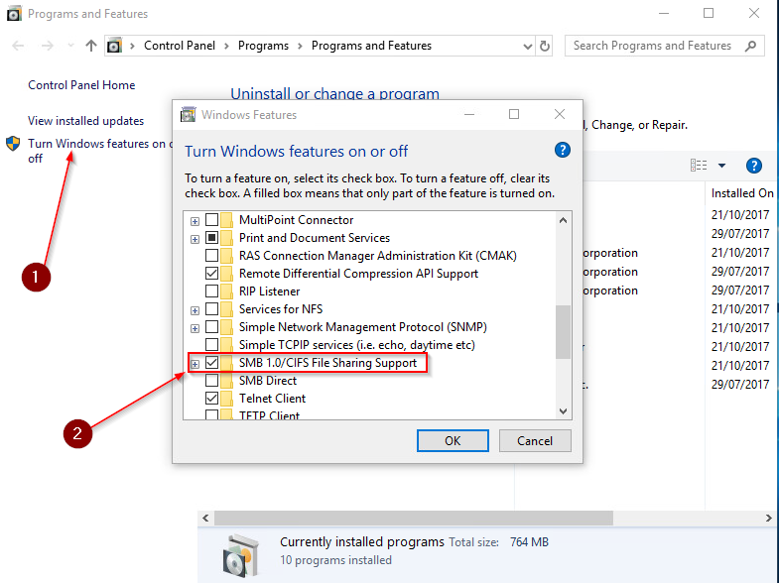Click the Windows Features dialog title icon
Screen dimensions: 779x583
[188, 115]
